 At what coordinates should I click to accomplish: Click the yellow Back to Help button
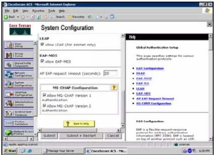[79, 124]
